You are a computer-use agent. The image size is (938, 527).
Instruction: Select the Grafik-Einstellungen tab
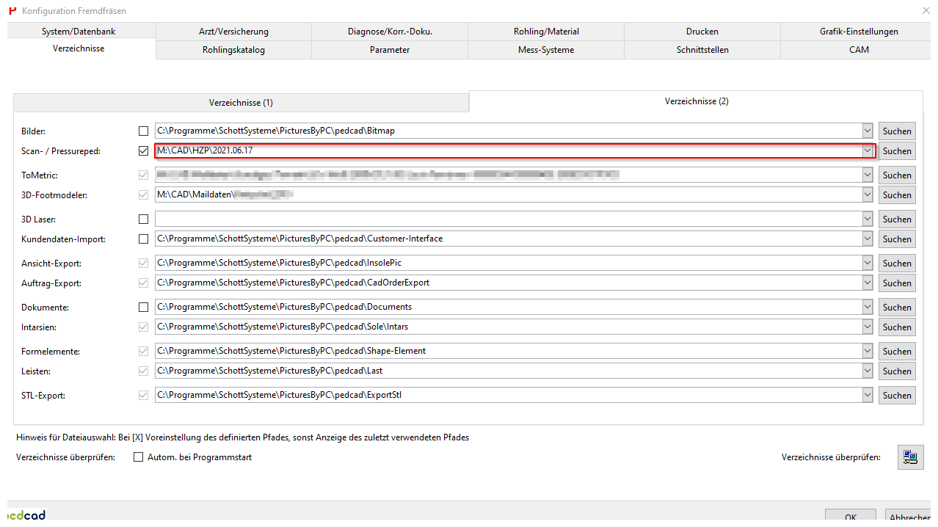pyautogui.click(x=859, y=32)
